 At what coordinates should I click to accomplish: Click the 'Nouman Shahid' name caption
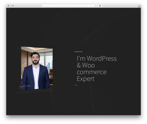25,86
